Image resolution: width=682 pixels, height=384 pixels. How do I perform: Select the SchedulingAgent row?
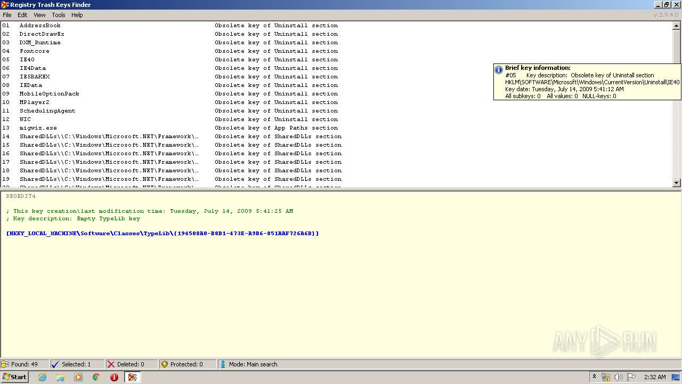click(x=337, y=111)
